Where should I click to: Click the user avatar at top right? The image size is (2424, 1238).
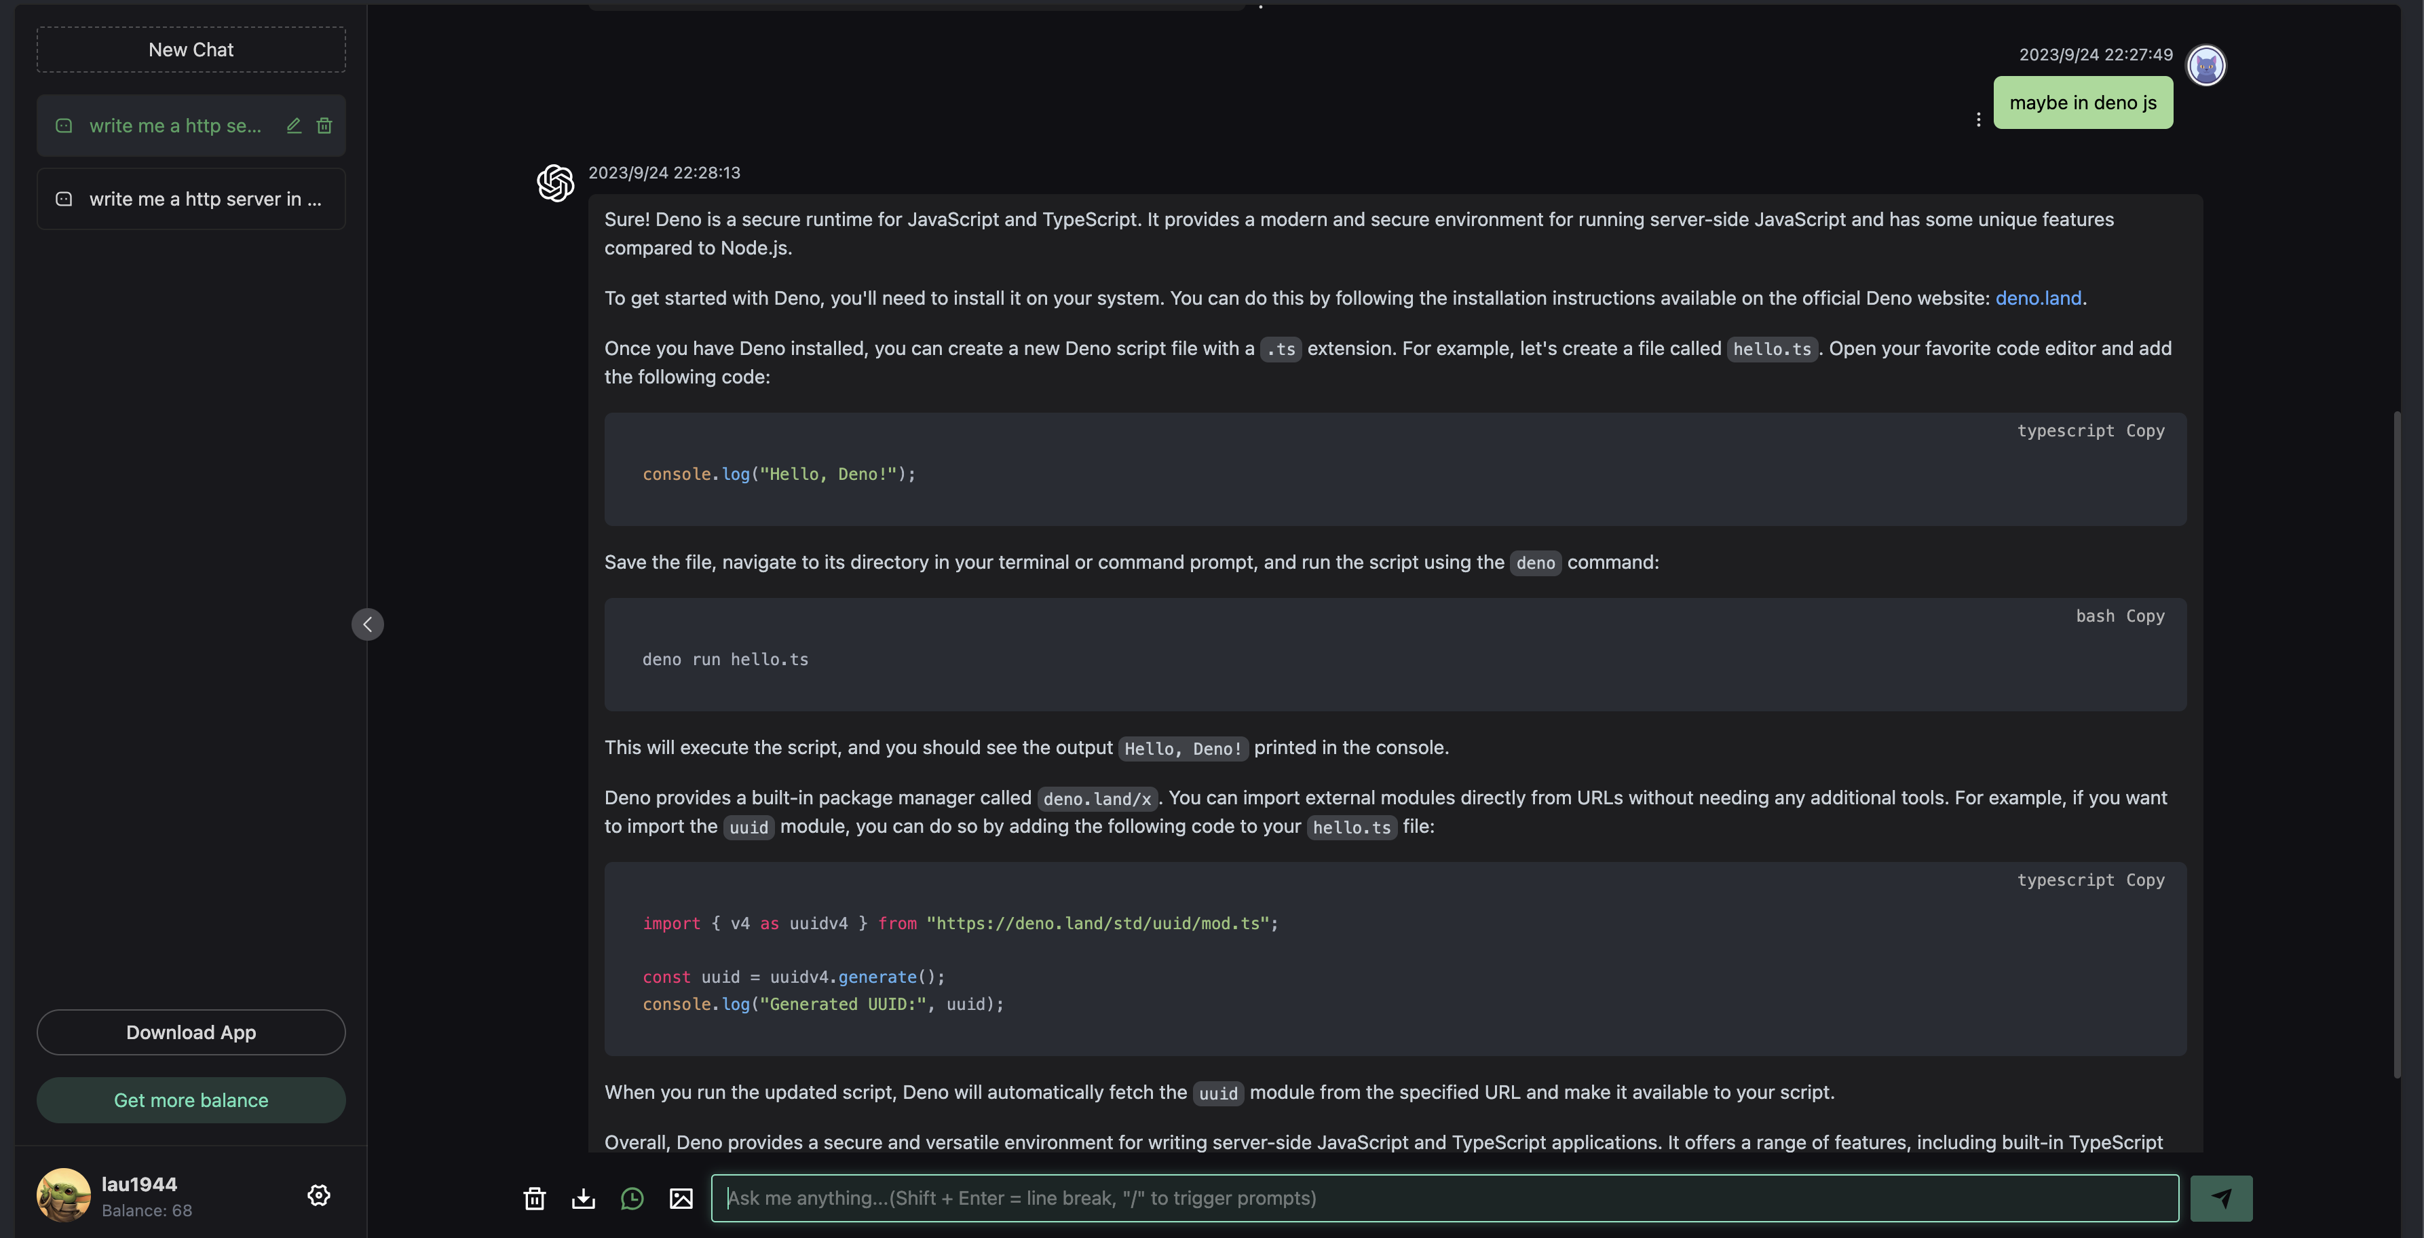[2207, 66]
